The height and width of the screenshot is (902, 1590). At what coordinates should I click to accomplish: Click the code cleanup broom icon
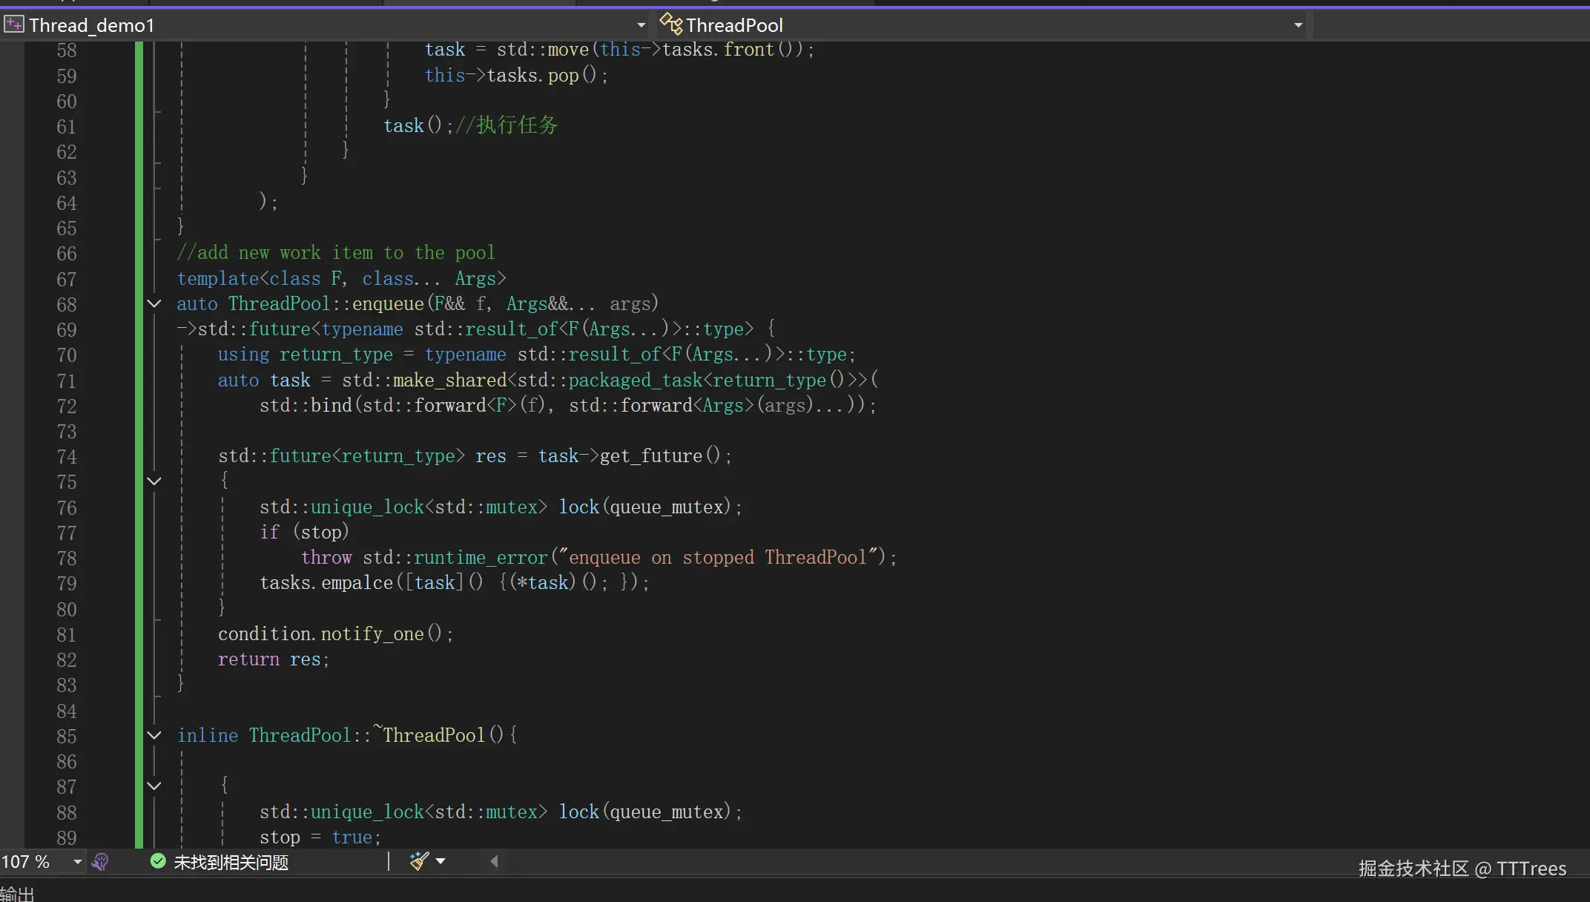click(419, 861)
